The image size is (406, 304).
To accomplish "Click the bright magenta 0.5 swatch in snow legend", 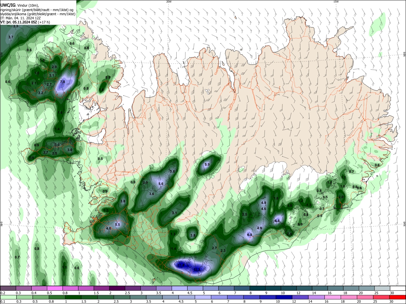I will click(55, 288).
